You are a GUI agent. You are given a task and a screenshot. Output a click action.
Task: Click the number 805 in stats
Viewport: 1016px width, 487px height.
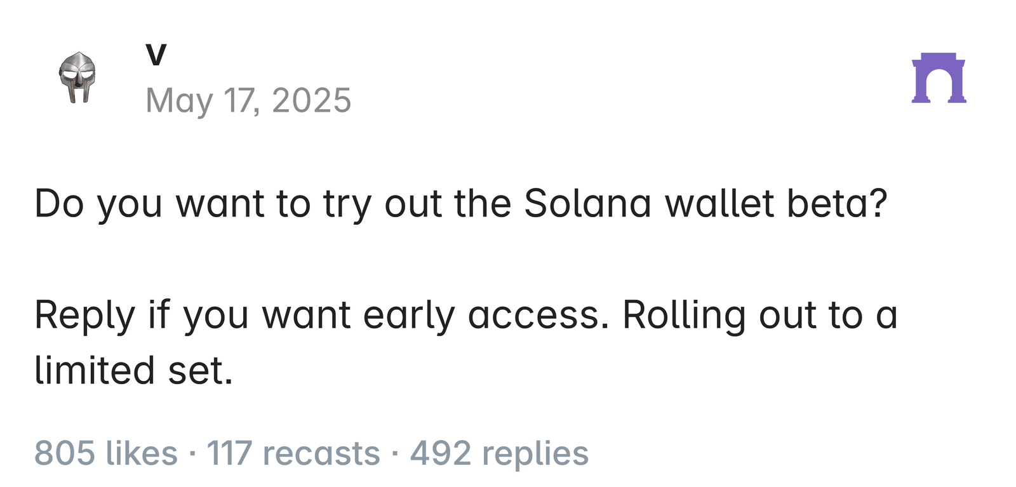[65, 453]
